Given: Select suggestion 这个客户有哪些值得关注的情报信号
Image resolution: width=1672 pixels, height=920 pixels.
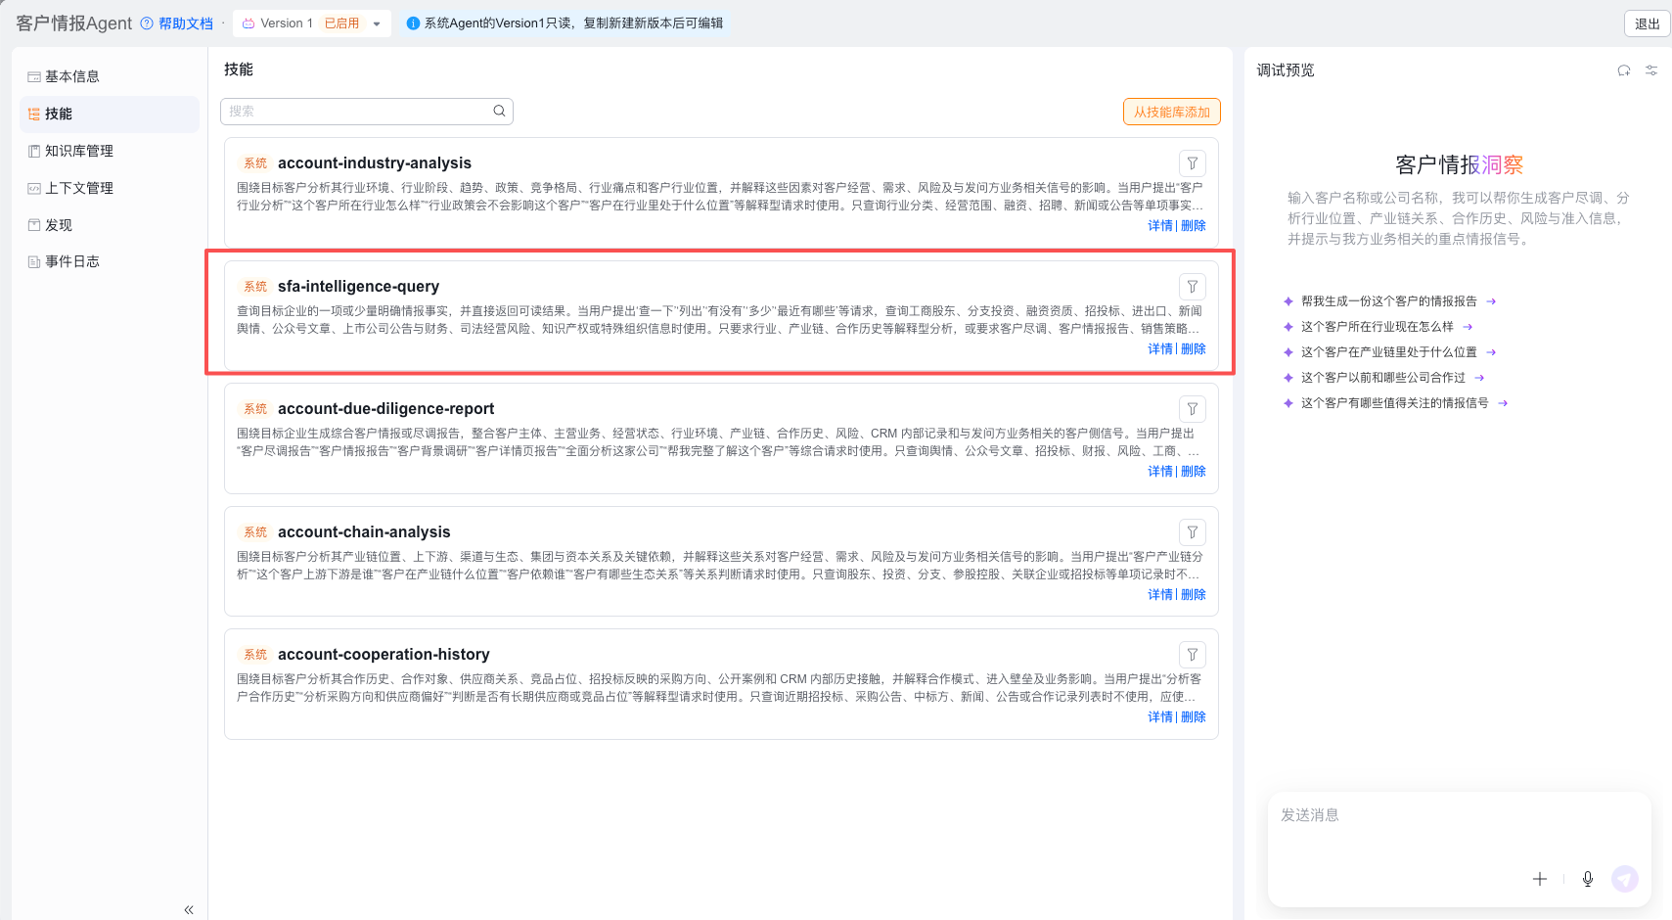Looking at the screenshot, I should pyautogui.click(x=1396, y=403).
